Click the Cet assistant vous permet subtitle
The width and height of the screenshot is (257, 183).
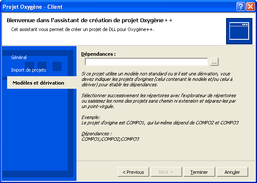click(x=82, y=29)
